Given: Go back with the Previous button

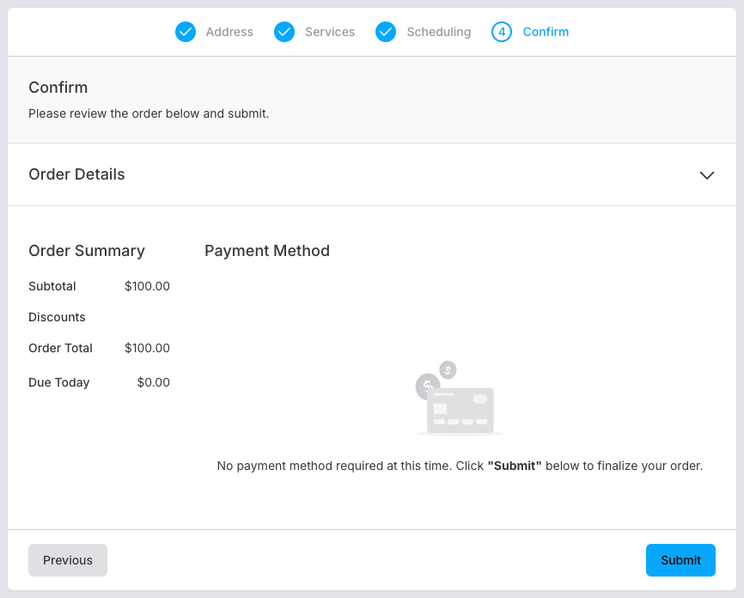Looking at the screenshot, I should point(68,560).
